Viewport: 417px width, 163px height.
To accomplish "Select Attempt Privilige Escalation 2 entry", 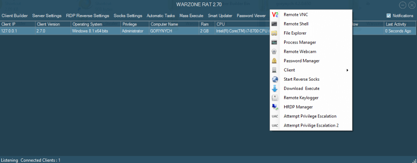I will point(311,126).
